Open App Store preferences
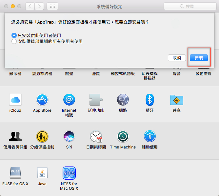Image resolution: width=219 pixels, height=196 pixels. [42, 100]
